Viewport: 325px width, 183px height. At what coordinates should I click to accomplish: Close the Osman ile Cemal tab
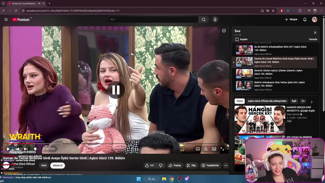(43, 4)
